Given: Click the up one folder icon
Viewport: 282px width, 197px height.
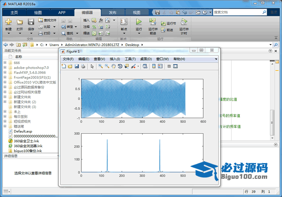Looking at the screenshot, I should (19, 45).
